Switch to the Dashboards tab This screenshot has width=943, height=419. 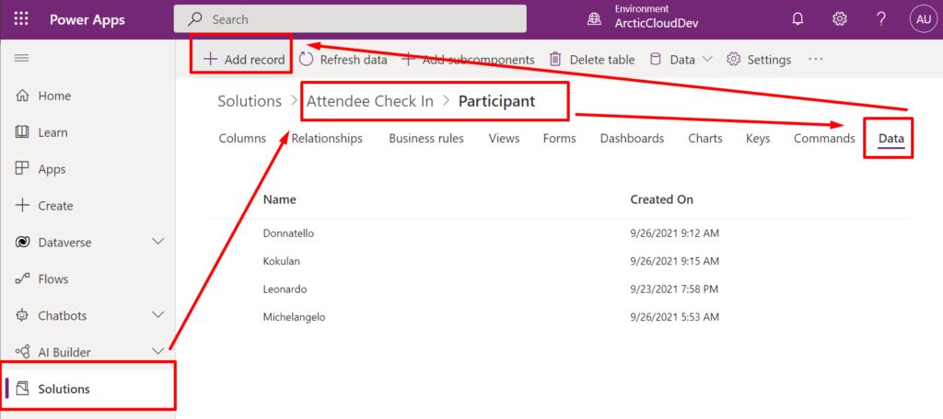tap(632, 139)
